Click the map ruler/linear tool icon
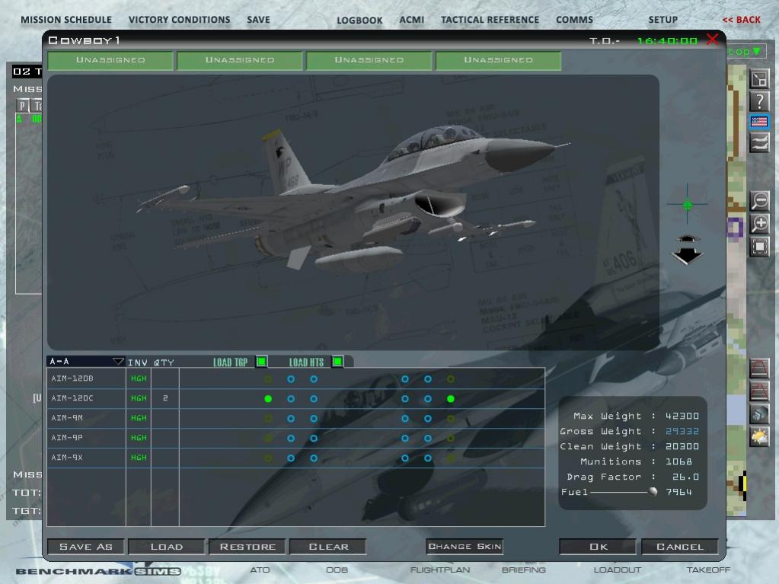 [759, 79]
